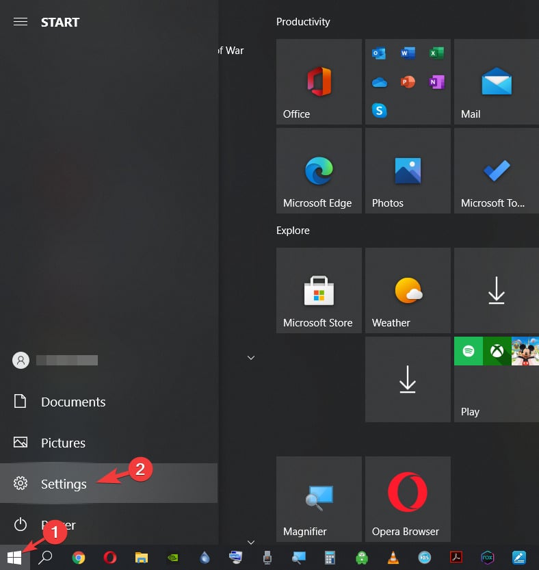The image size is (539, 570).
Task: Collapse the START hamburger menu
Action: [21, 22]
